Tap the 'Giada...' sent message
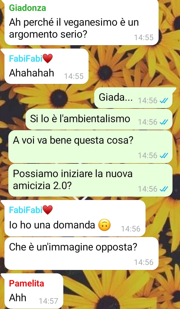This screenshot has height=309, width=180. coord(133,98)
